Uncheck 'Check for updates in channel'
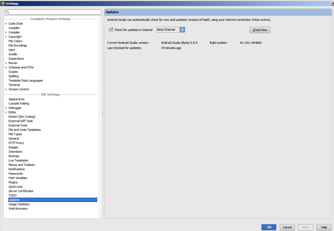Image resolution: width=334 pixels, height=231 pixels. [111, 30]
